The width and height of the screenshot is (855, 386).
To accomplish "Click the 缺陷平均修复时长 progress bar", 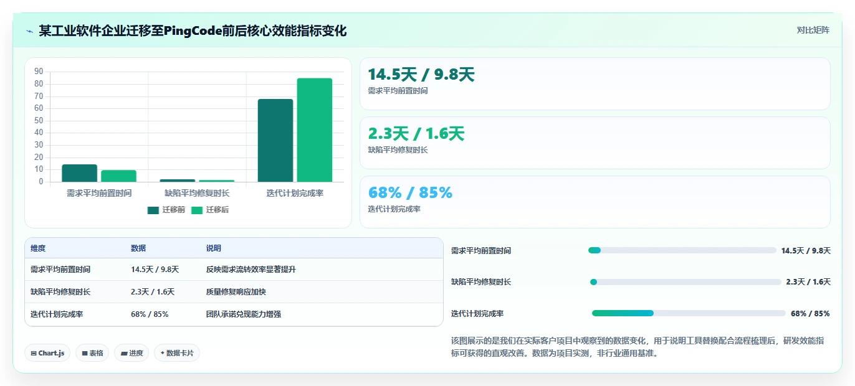I will coord(685,282).
